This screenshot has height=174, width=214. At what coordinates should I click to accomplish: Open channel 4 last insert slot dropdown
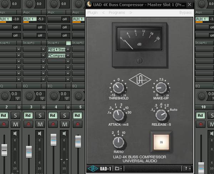(x=68, y=80)
